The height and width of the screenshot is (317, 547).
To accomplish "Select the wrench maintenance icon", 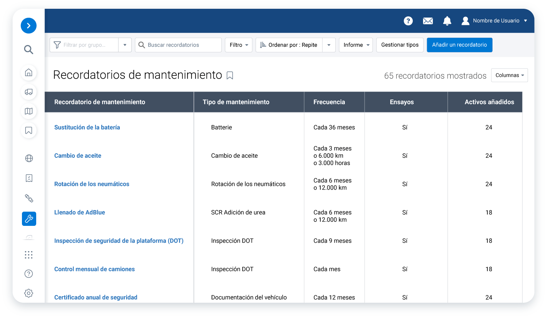I will [29, 219].
